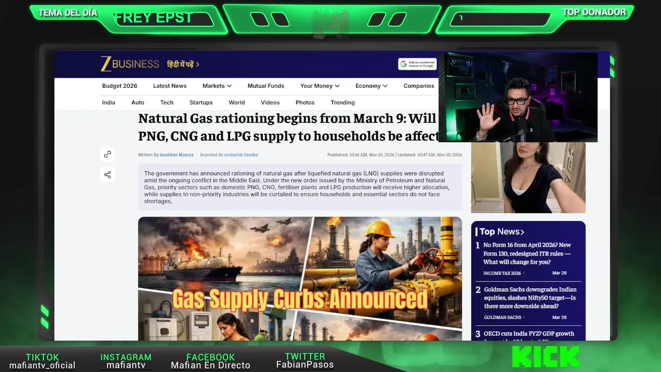
Task: Open 'No Form 16 from April 2026' story
Action: [x=527, y=253]
